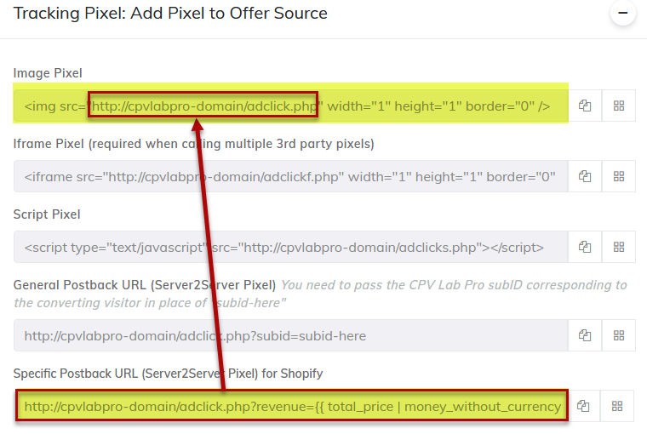Click the 'Script Pixel' label
The image size is (647, 434).
(47, 214)
